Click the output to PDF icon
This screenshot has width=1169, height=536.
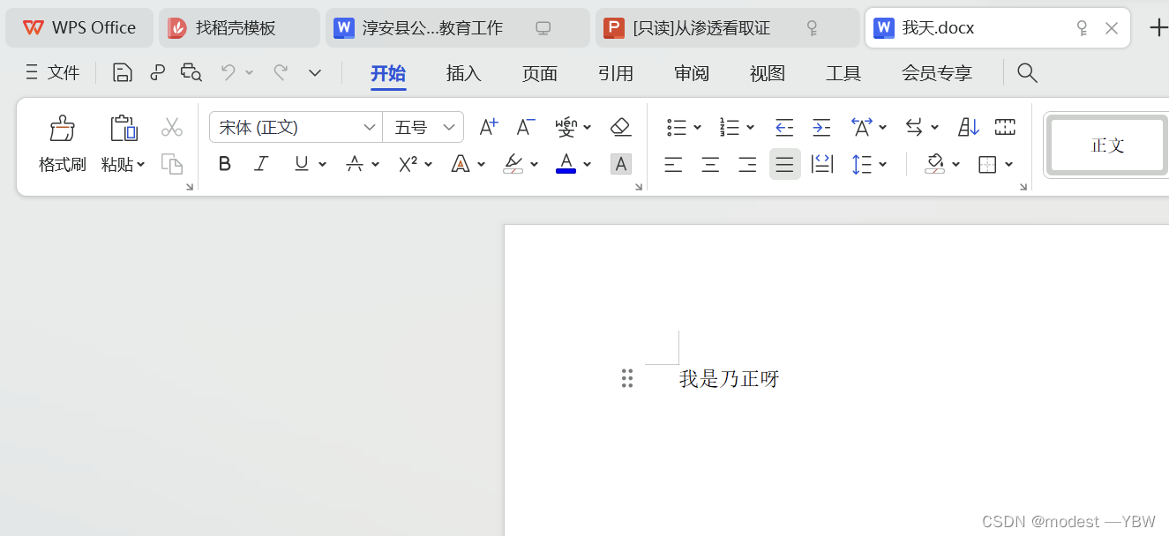158,73
